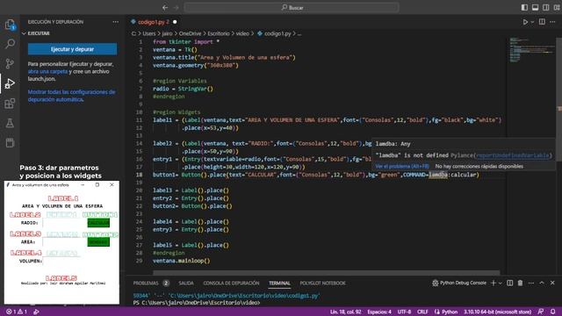Click the editor horizontal scrollbar
Screen dimensions: 562x316
click(326, 273)
